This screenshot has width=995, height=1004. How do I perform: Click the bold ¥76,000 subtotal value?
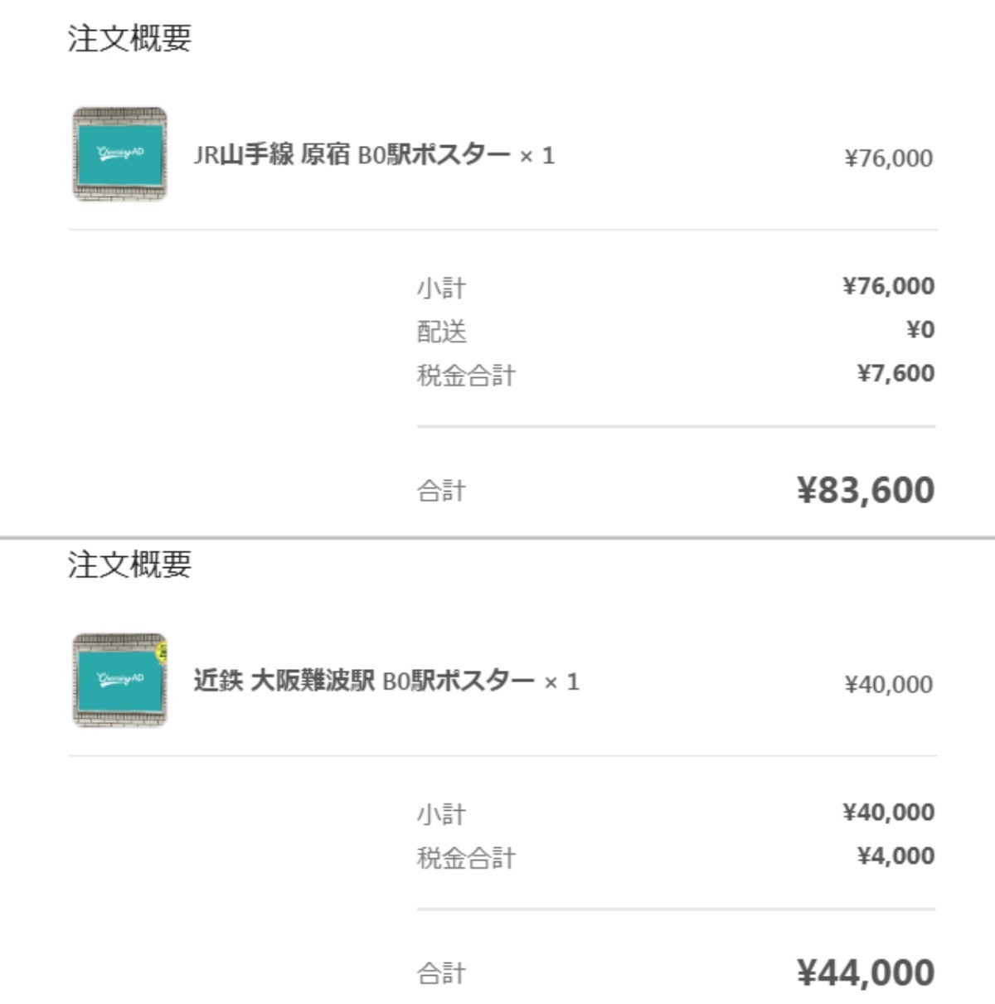[888, 286]
